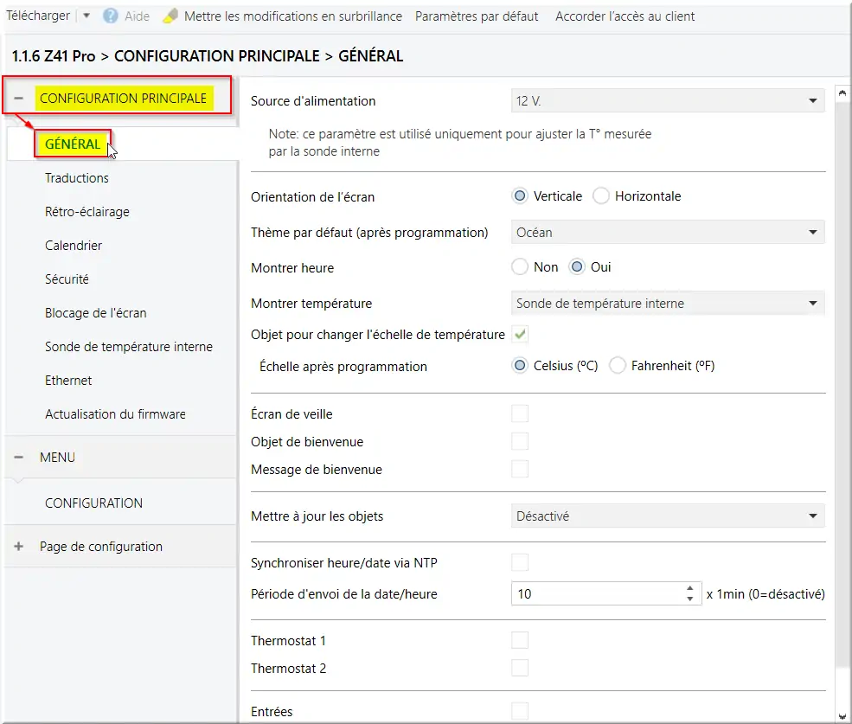The width and height of the screenshot is (852, 724).
Task: Click the highlighter icon for modifications
Action: tap(171, 16)
